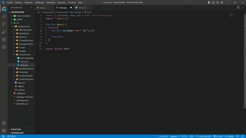Change the CRLF end of line sequence

point(191,136)
